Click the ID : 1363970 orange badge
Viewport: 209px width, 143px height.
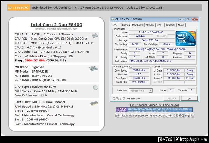pos(18,8)
